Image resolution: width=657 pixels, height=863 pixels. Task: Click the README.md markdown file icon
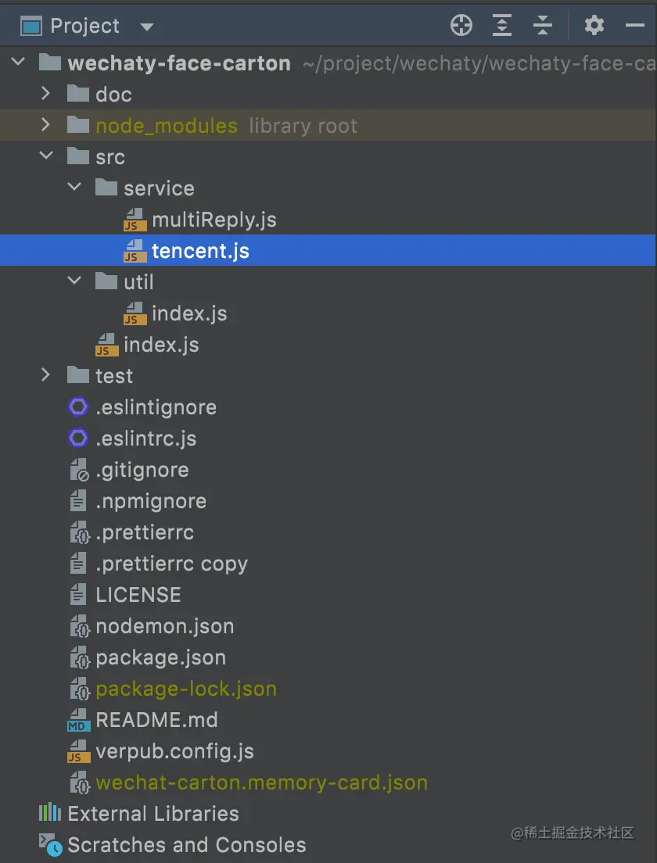click(78, 720)
